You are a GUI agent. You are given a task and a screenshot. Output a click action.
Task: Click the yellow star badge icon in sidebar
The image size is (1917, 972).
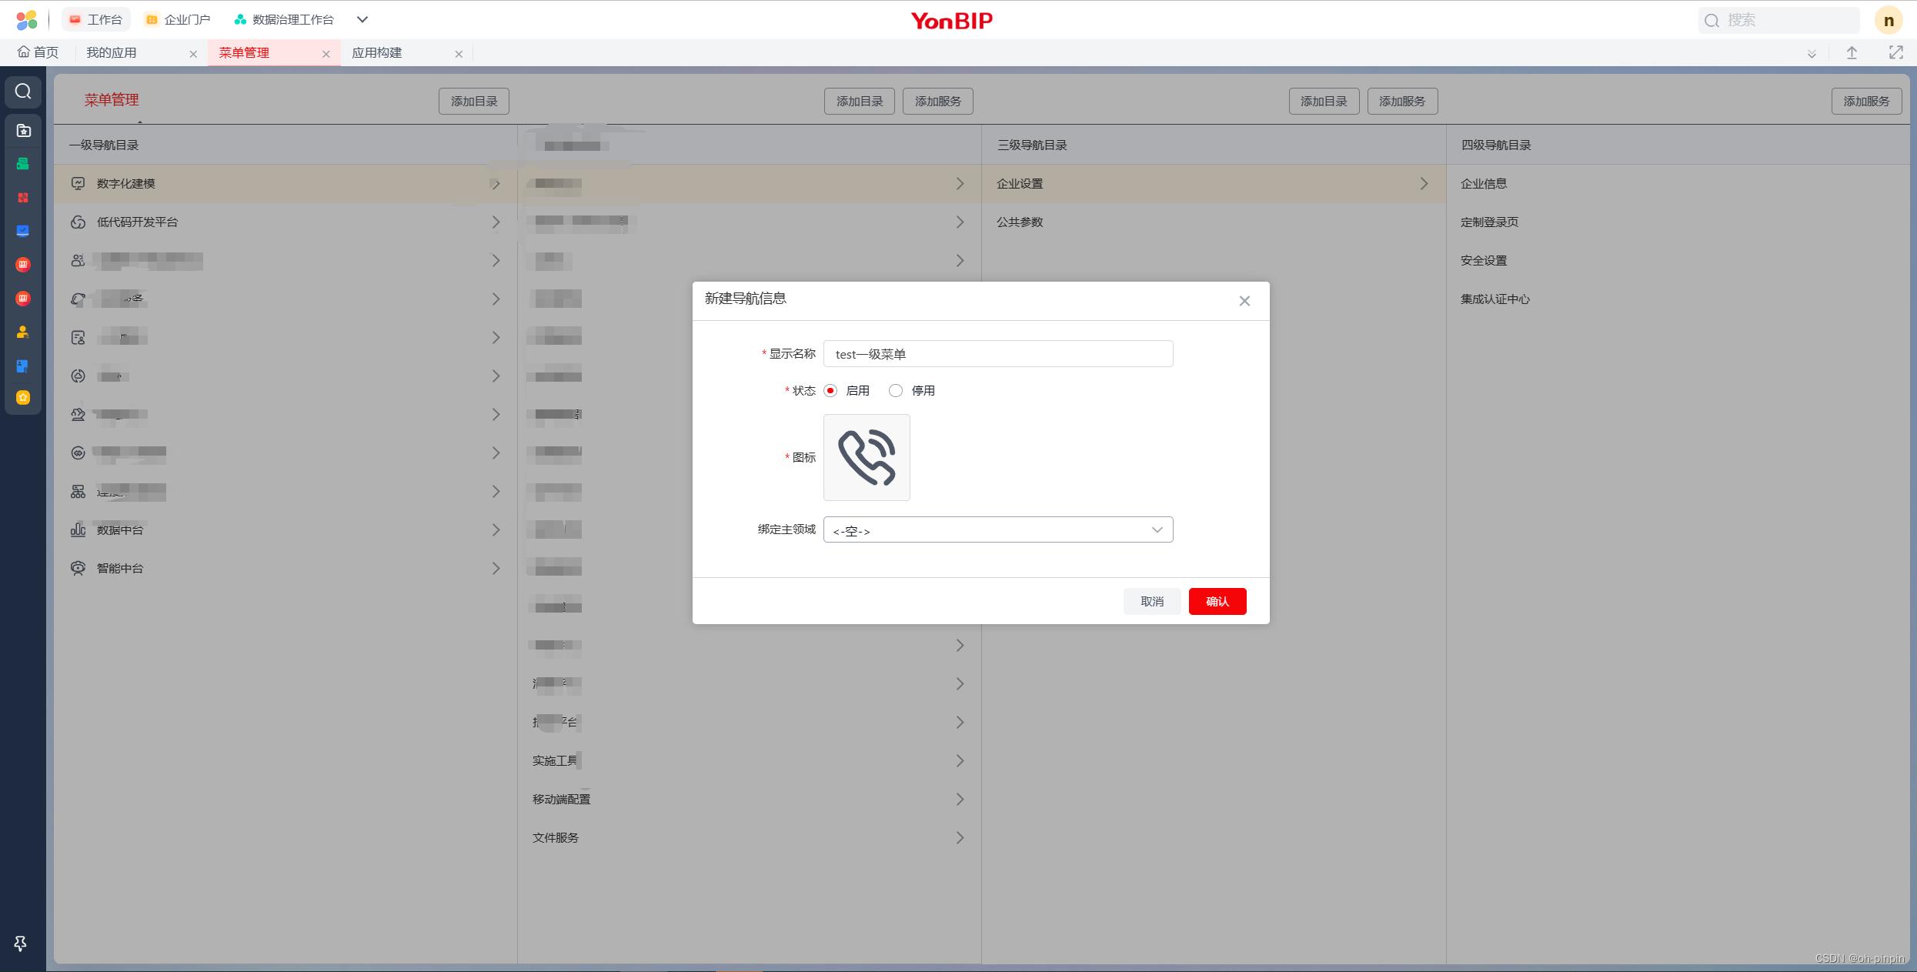pyautogui.click(x=22, y=397)
